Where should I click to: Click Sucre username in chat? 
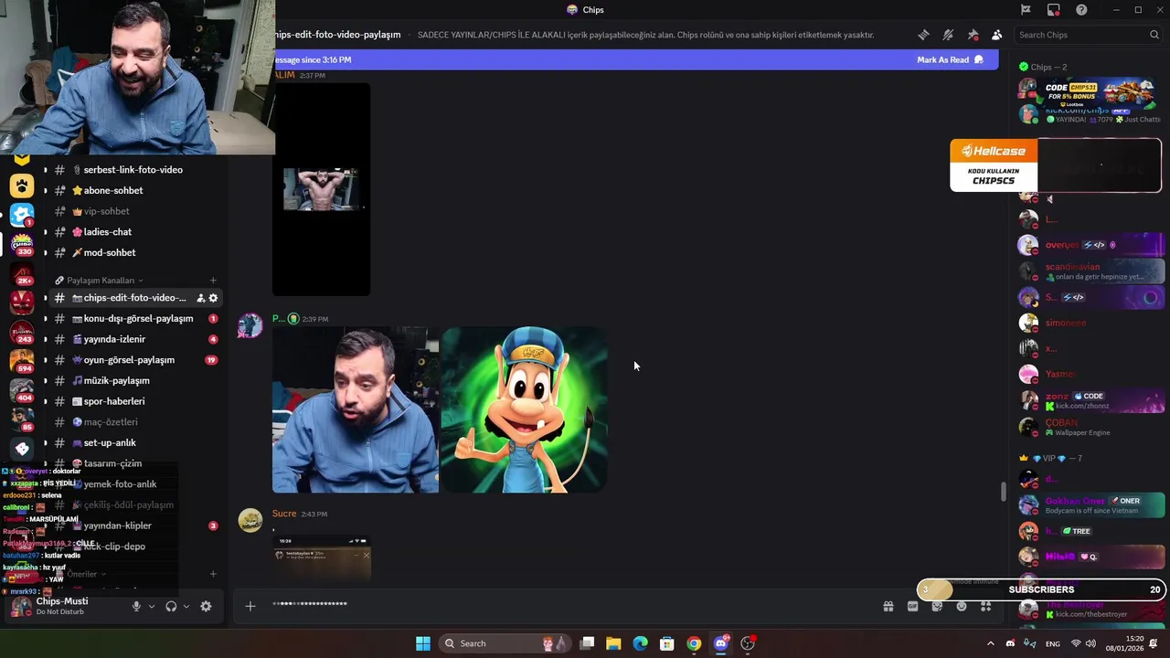tap(284, 514)
